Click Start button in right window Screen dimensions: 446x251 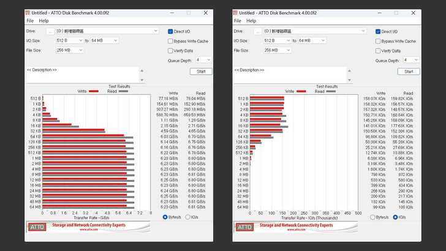coord(409,72)
